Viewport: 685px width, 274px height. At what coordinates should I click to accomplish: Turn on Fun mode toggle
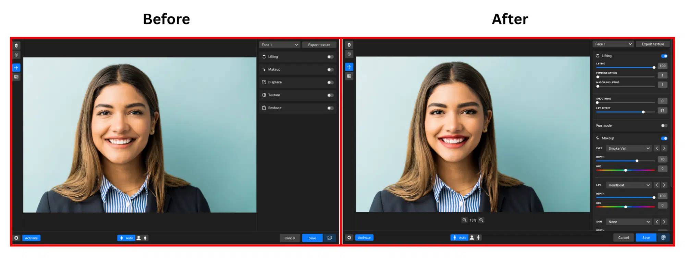point(664,126)
